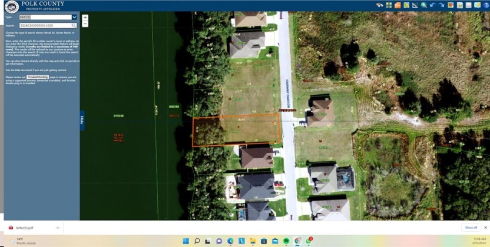This screenshot has width=490, height=247.
Task: Open the weather widget showing Mostly cloudy
Action: click(x=24, y=241)
